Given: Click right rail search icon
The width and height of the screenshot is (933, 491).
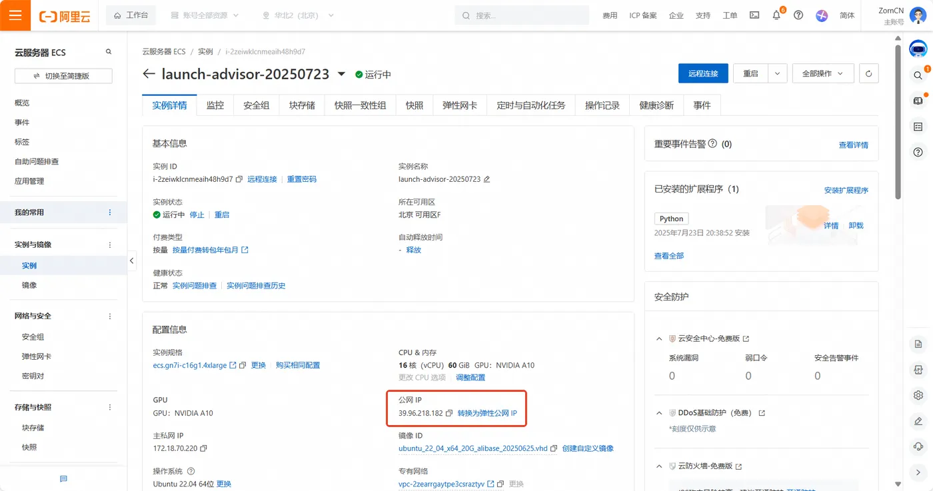Looking at the screenshot, I should pos(918,76).
